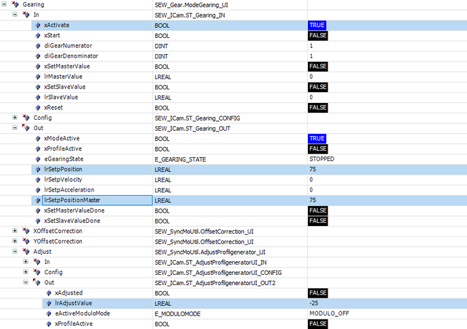
Task: Expand the YOffsetCorrection node
Action: 15,242
